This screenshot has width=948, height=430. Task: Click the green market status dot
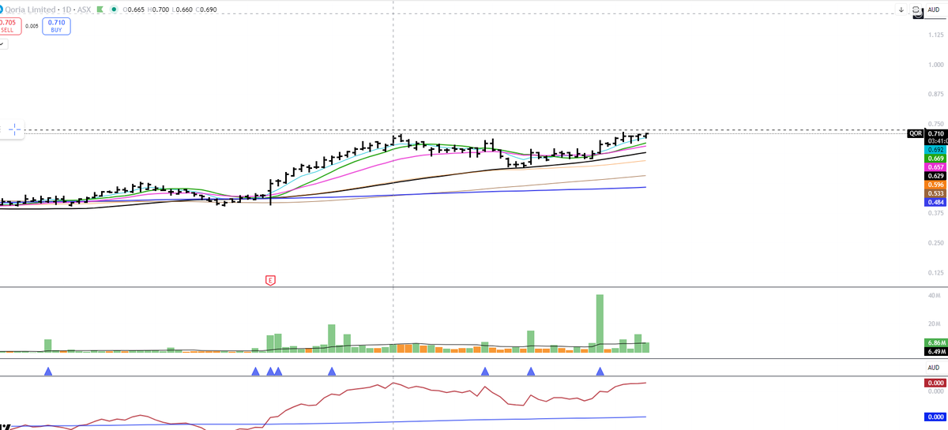115,9
